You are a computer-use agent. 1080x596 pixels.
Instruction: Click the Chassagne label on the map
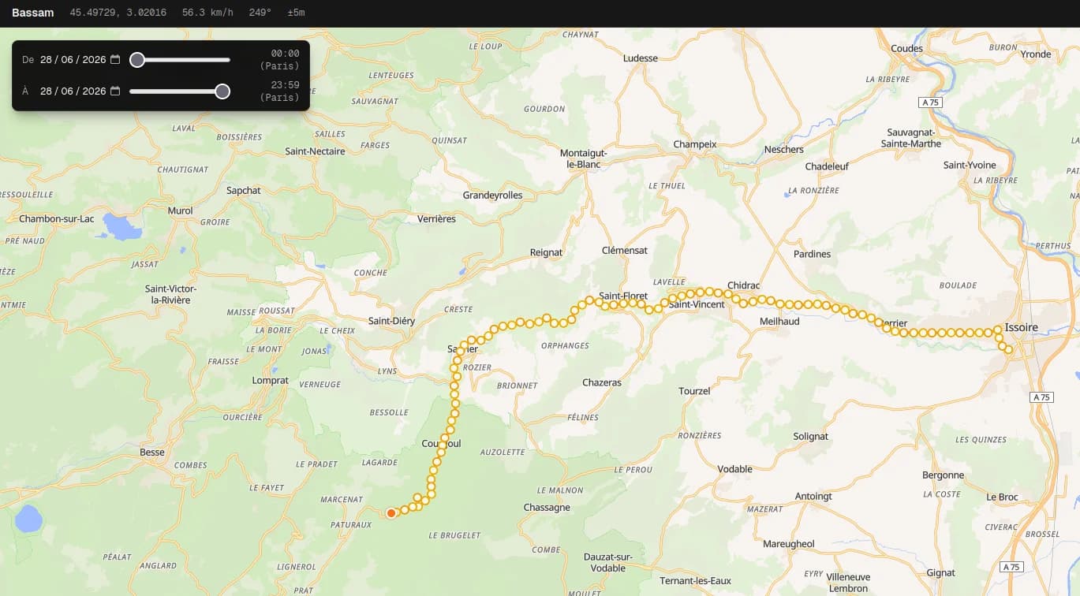click(547, 508)
